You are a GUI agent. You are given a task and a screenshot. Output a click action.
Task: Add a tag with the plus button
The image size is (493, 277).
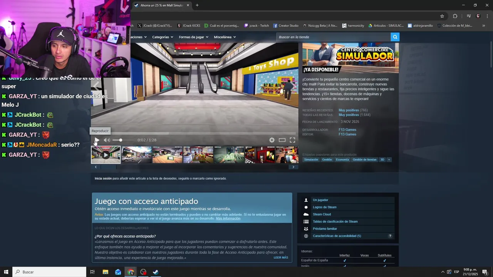pos(389,160)
